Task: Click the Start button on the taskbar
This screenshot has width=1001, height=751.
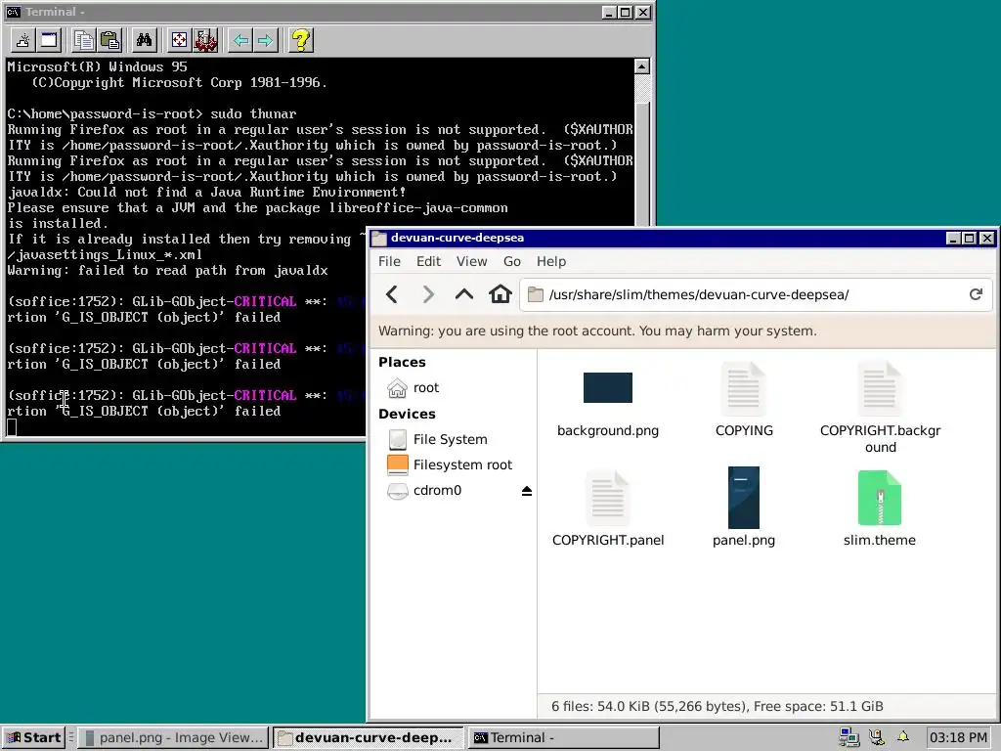Action: pyautogui.click(x=33, y=737)
